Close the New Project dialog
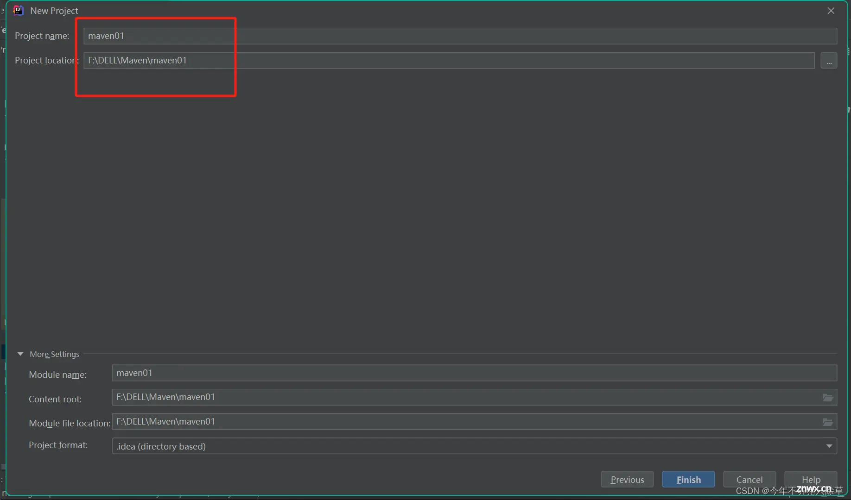The image size is (851, 500). click(831, 11)
